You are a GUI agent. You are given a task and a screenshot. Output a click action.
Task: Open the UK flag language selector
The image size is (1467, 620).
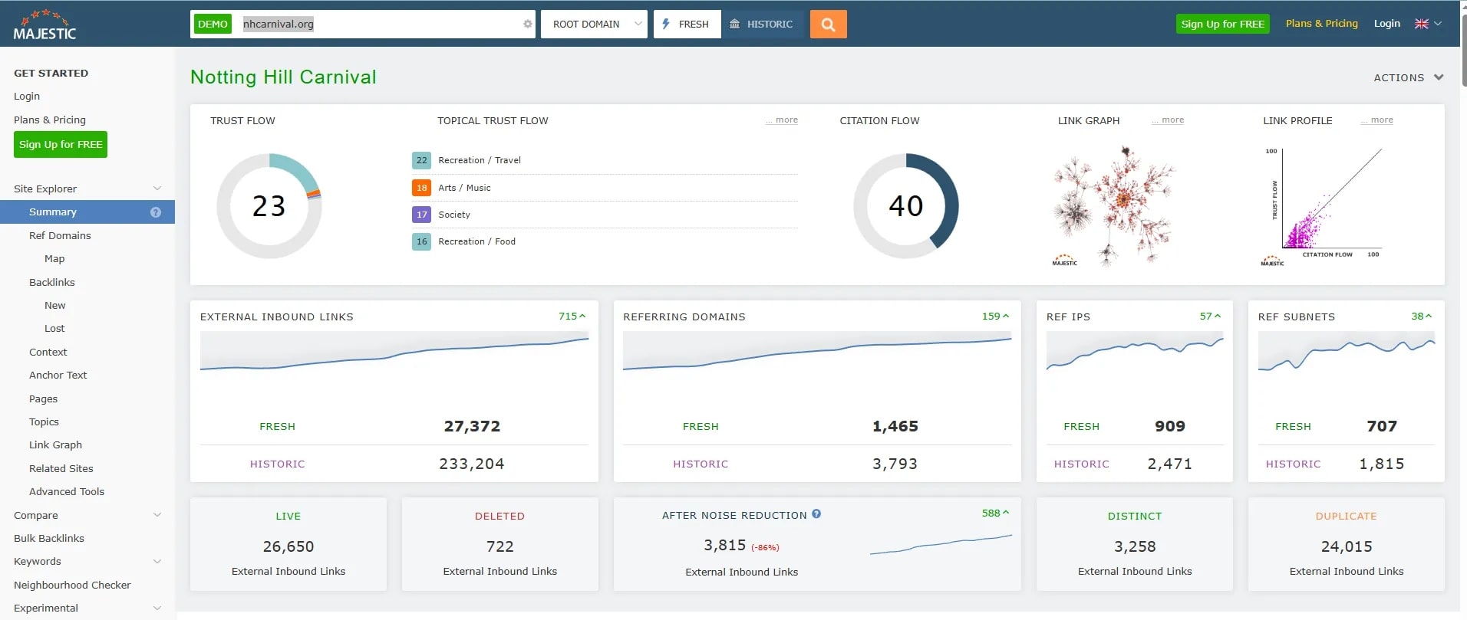[x=1428, y=24]
